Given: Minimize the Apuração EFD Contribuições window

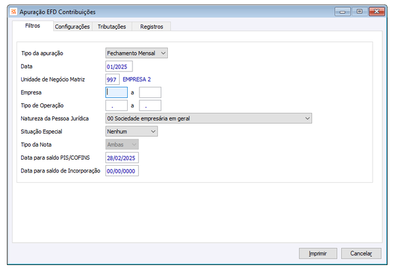Looking at the screenshot, I should tap(342, 12).
